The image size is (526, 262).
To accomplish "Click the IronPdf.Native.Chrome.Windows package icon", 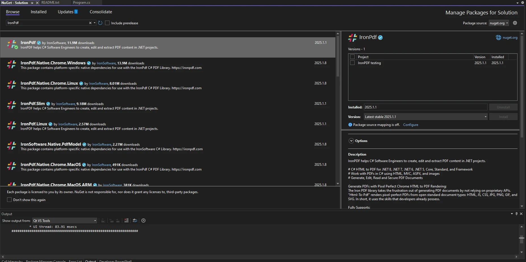I will click(12, 65).
